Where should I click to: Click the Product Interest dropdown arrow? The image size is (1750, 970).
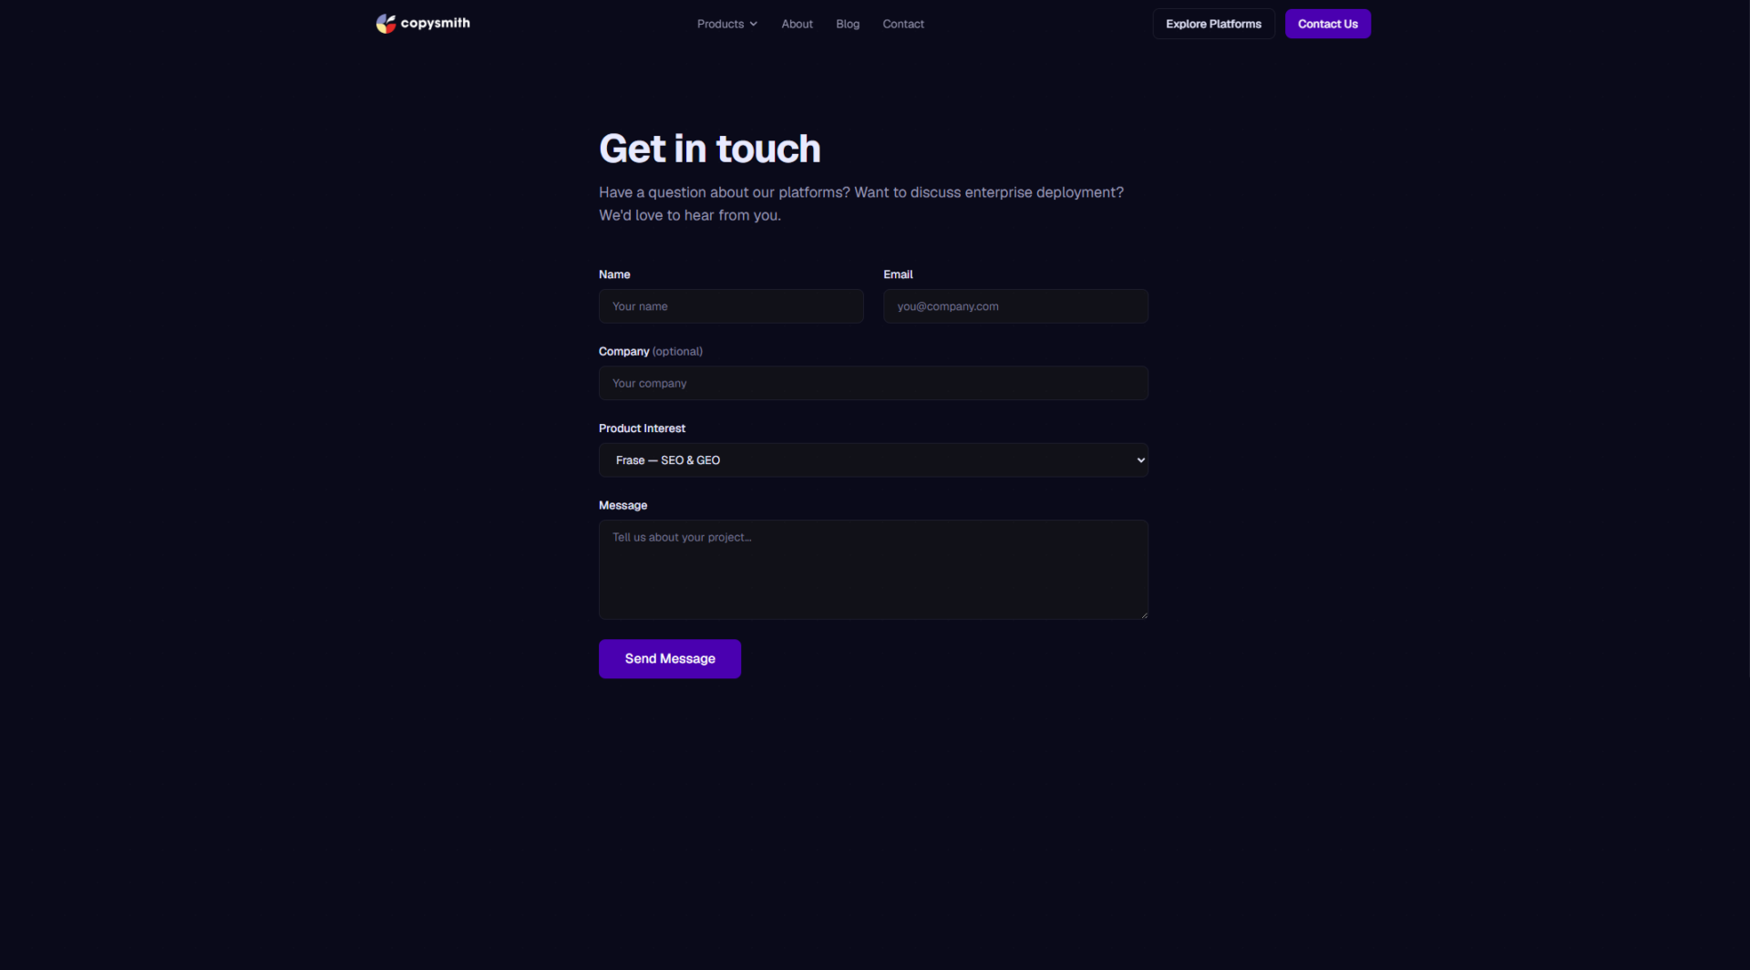1140,460
